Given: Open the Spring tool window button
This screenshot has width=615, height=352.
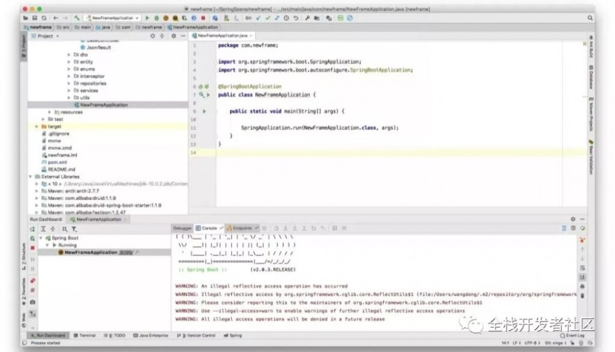Looking at the screenshot, I should 233,336.
